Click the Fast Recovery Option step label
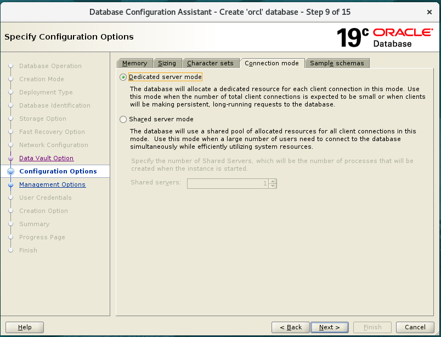This screenshot has width=441, height=337. pos(52,132)
